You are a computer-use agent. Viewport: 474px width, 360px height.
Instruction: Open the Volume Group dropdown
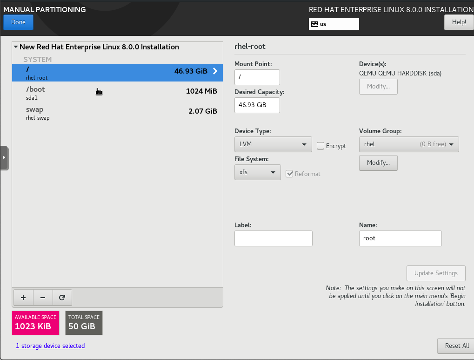(x=409, y=144)
